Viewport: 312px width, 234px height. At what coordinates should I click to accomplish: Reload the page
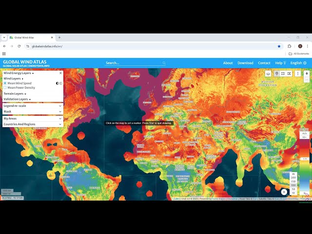[19, 46]
